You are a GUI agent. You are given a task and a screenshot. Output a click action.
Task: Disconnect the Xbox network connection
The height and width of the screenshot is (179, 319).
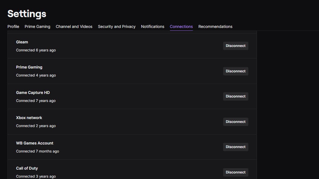(x=236, y=122)
